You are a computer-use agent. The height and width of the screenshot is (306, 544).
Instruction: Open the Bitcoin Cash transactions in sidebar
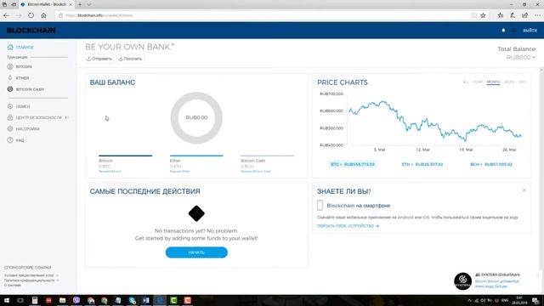[25, 89]
